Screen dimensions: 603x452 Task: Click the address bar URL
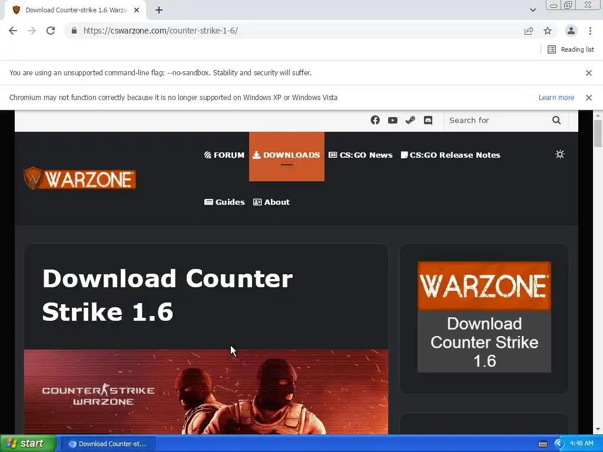160,31
